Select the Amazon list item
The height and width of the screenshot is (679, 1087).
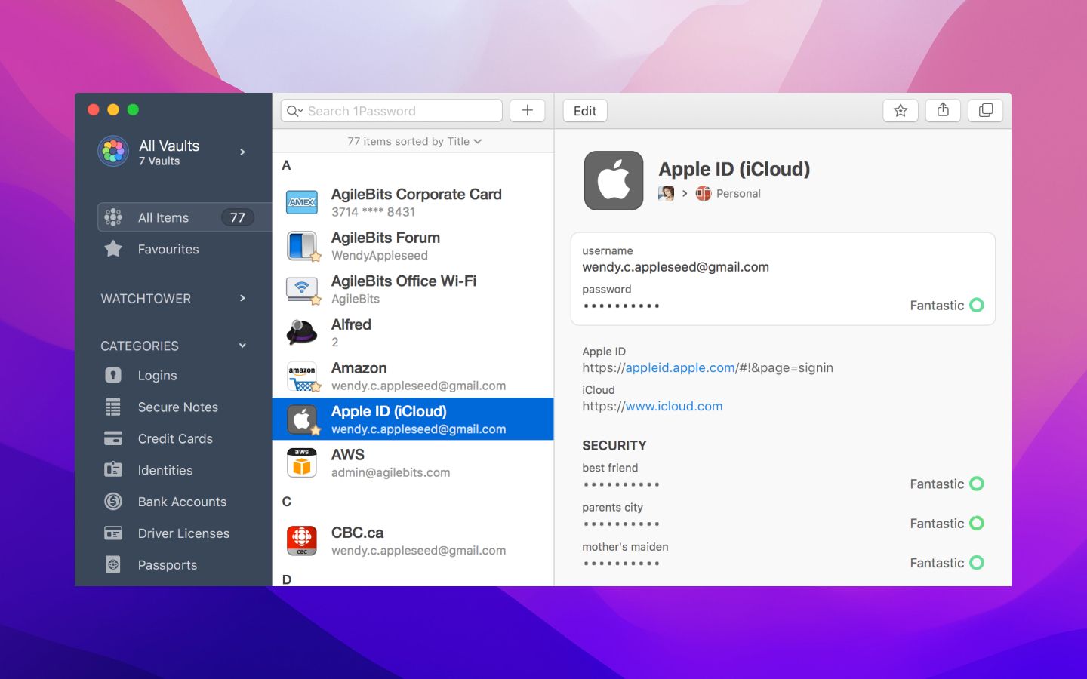coord(413,376)
